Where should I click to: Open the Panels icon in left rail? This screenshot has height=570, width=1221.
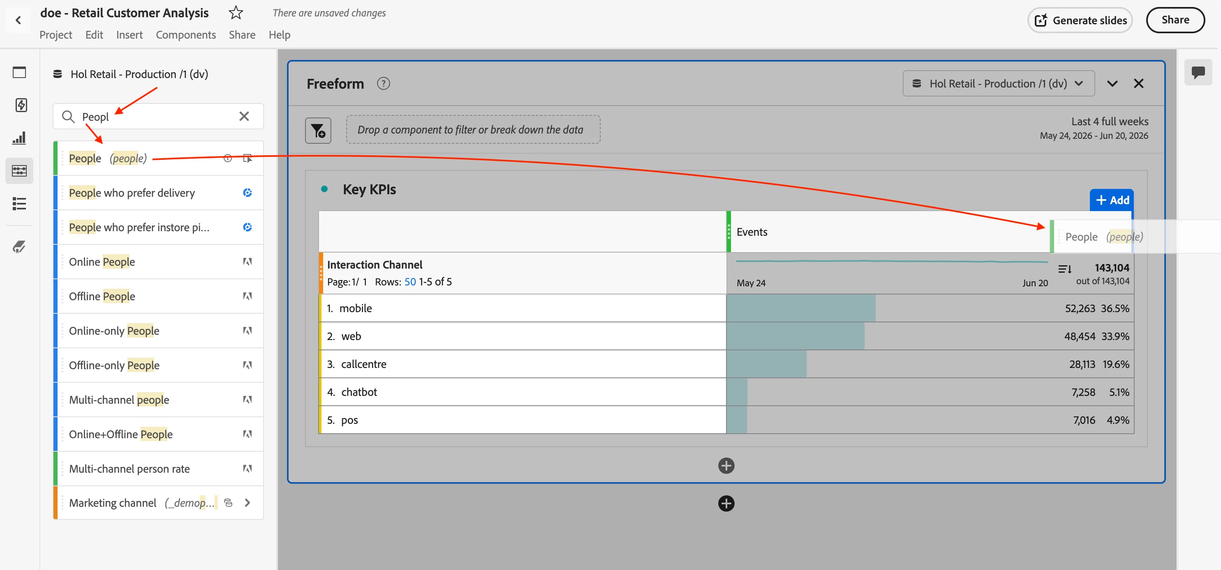click(x=19, y=72)
